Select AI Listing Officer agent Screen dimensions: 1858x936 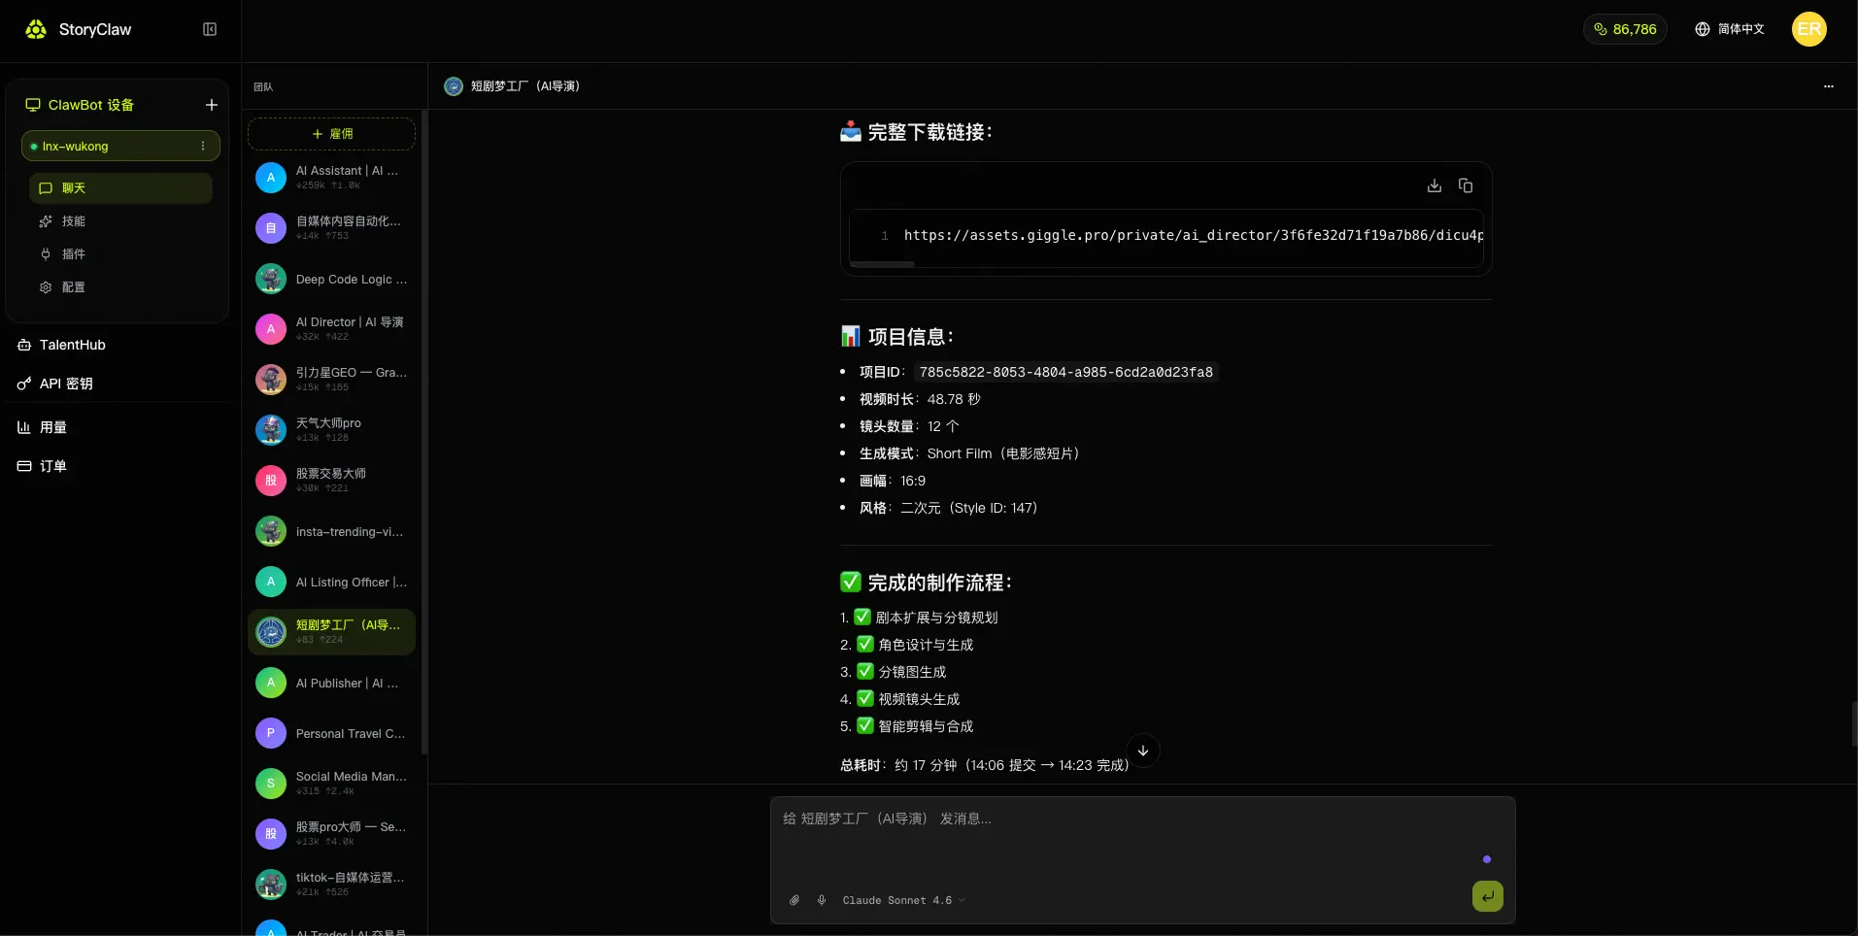coord(331,582)
